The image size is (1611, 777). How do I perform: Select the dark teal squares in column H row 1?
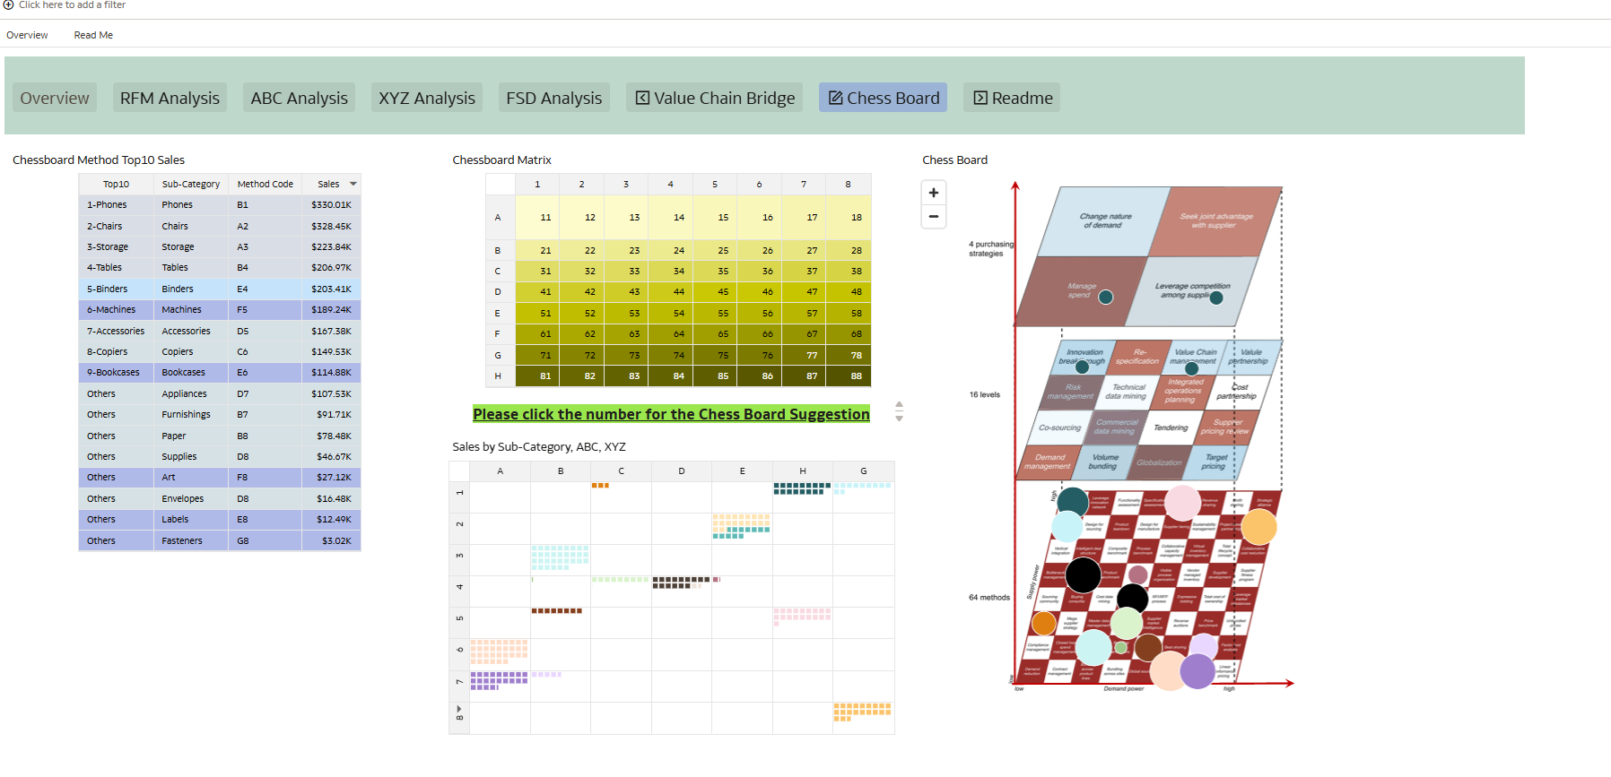tap(802, 488)
